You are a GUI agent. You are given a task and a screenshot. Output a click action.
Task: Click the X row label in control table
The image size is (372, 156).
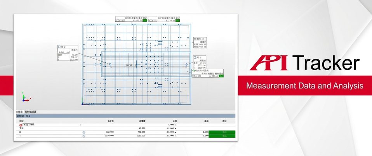tap(20, 132)
